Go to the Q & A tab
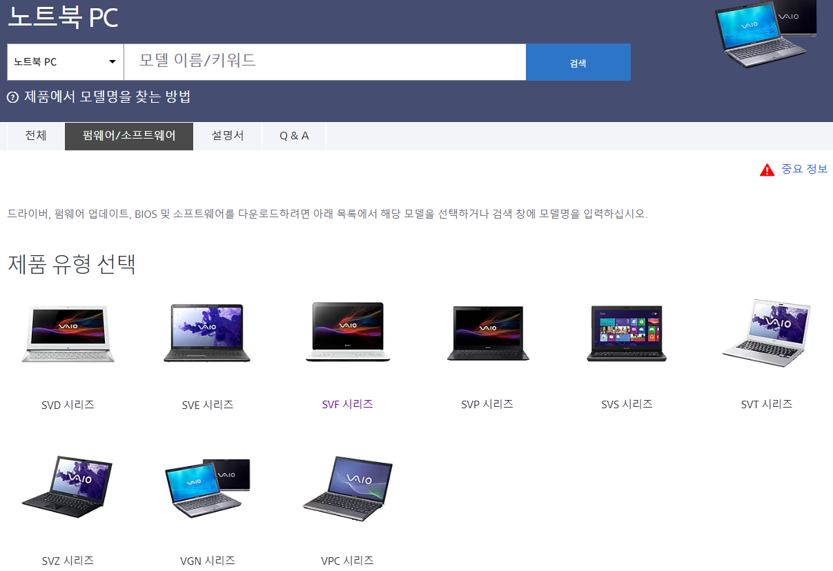 pos(294,136)
